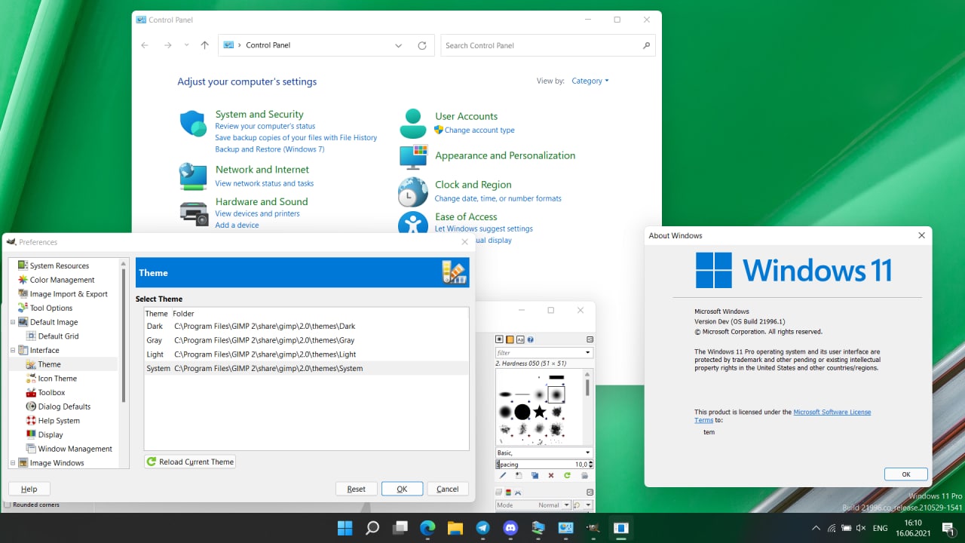
Task: Click the search magnifier in Control Panel
Action: tap(646, 45)
